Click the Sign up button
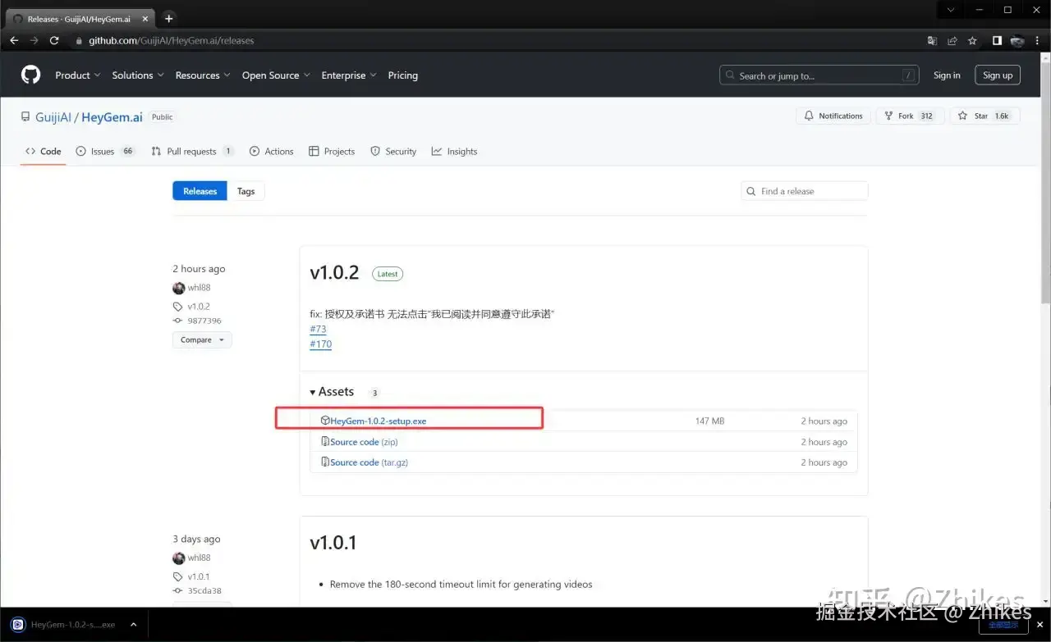Image resolution: width=1051 pixels, height=642 pixels. coord(998,75)
